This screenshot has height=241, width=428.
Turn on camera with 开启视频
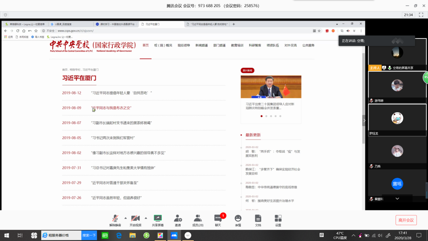pos(135,218)
